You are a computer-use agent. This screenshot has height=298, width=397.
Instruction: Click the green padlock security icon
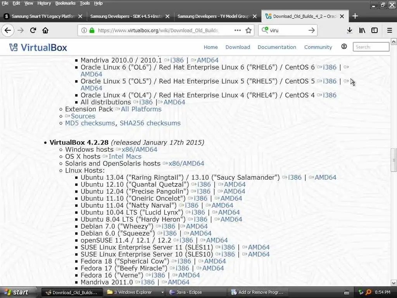pos(92,30)
